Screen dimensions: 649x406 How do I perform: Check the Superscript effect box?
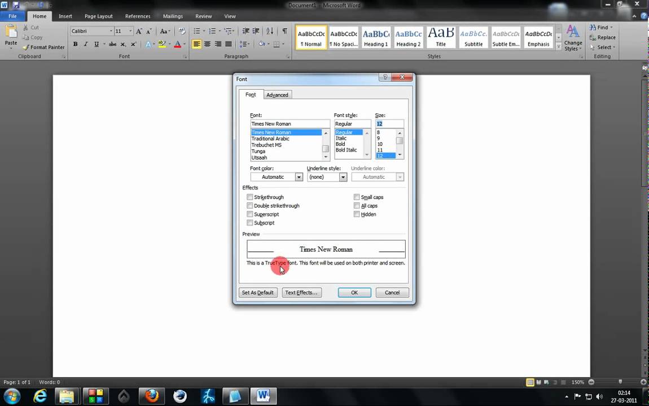click(x=249, y=214)
